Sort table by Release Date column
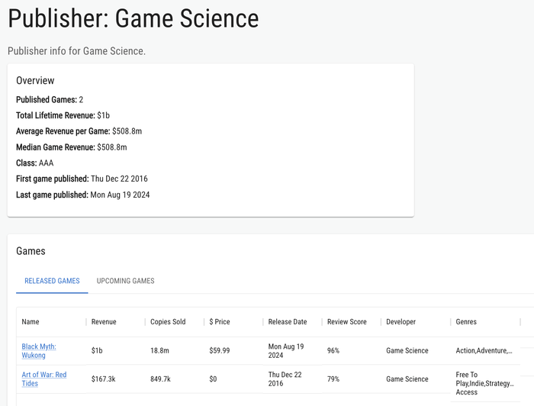Image resolution: width=534 pixels, height=406 pixels. (288, 321)
